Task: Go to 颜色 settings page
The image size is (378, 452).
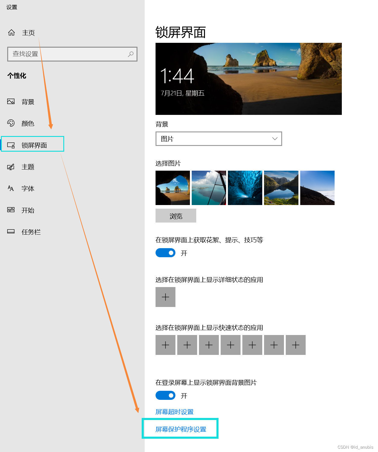Action: point(28,123)
